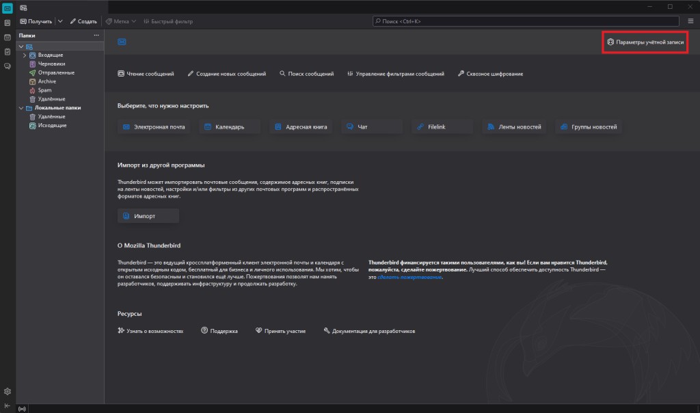
Task: Click Чтение сообщений
Action: (x=146, y=74)
